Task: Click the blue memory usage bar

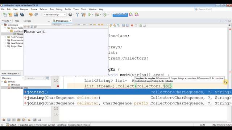Action: click(120, 14)
